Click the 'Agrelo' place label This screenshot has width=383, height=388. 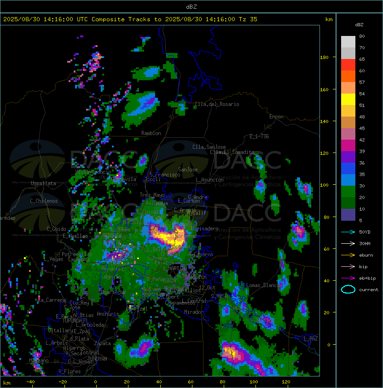coord(112,277)
